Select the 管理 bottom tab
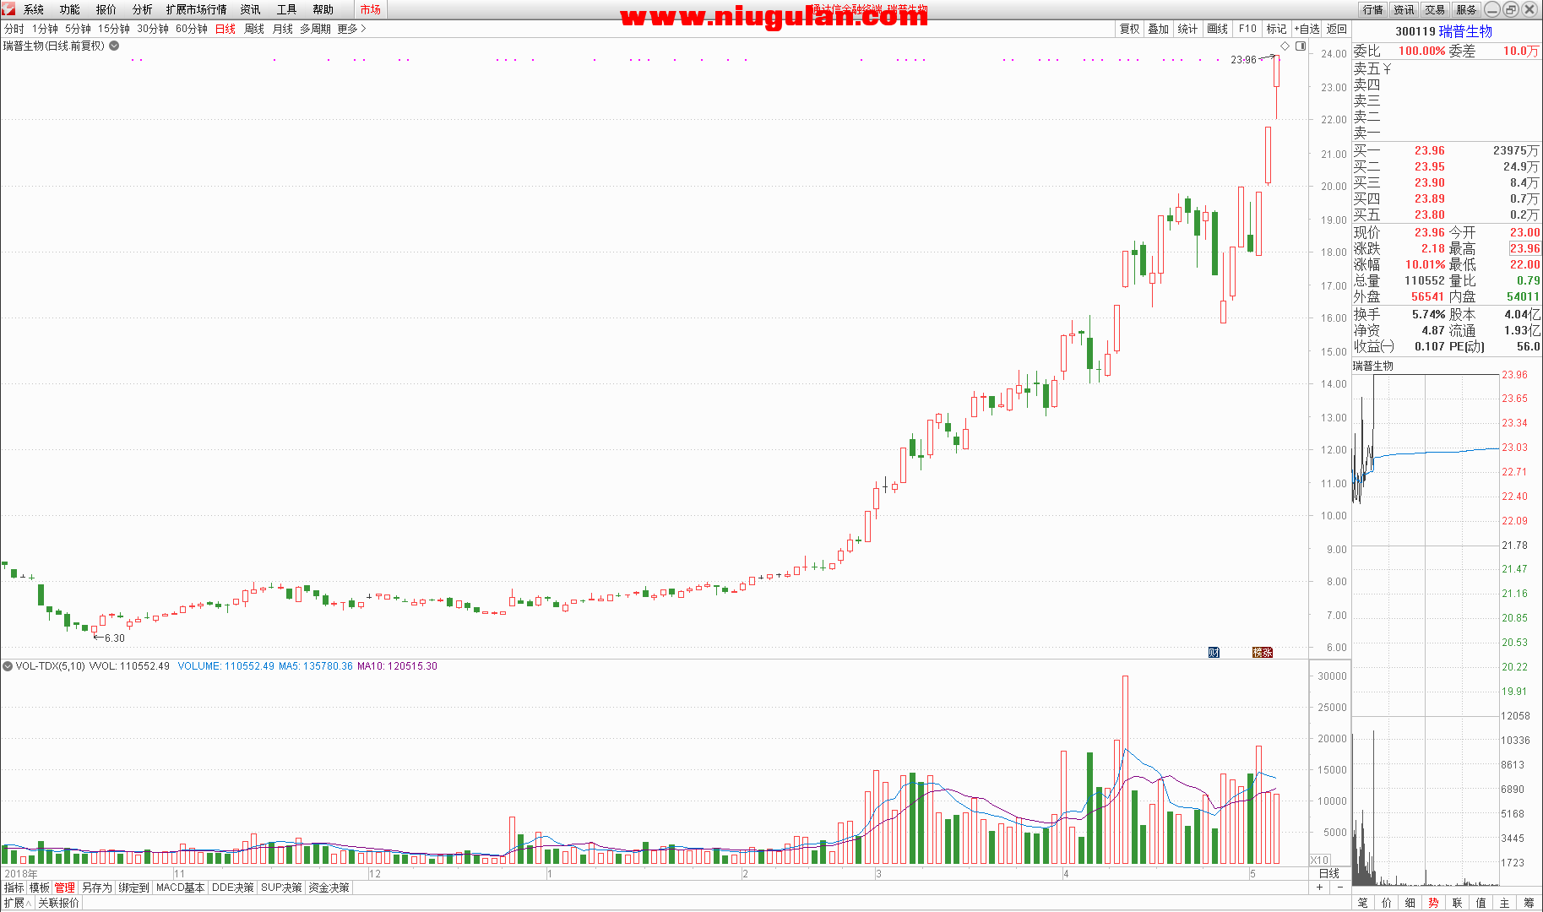This screenshot has width=1543, height=912. click(x=65, y=888)
